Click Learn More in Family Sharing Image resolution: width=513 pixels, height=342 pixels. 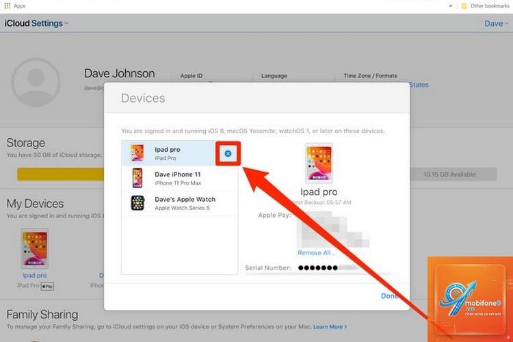[x=330, y=327]
